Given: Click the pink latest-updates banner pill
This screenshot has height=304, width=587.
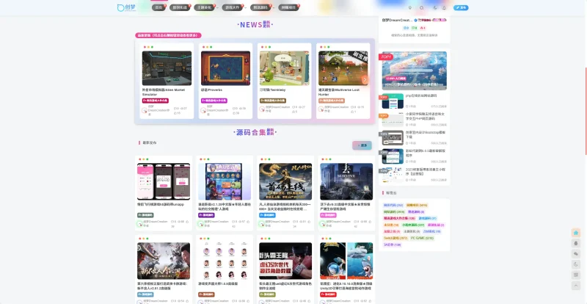Looking at the screenshot, I should click(168, 35).
